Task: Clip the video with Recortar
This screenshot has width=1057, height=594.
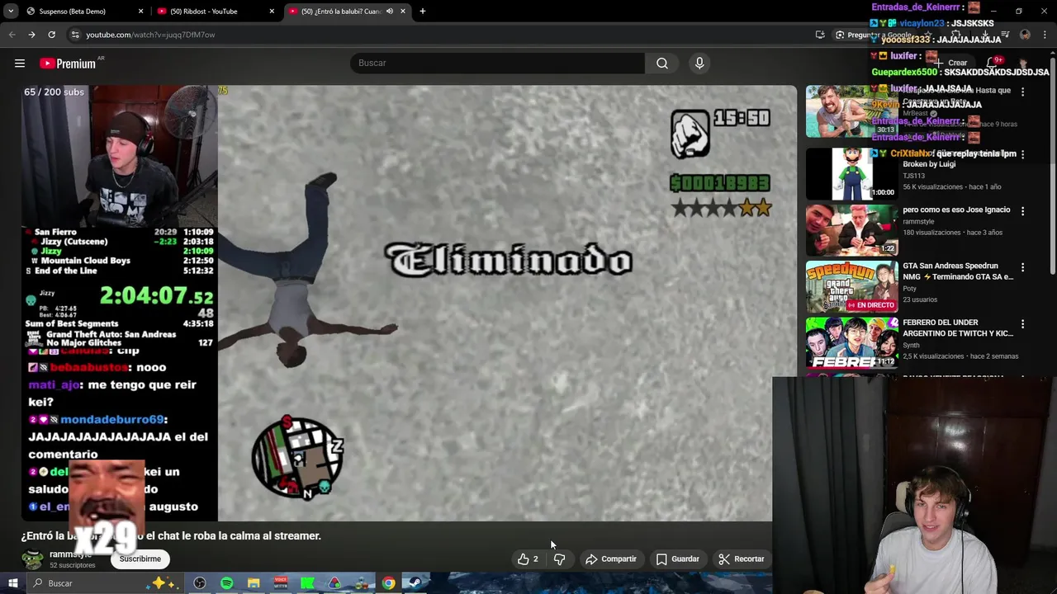Action: click(x=742, y=559)
